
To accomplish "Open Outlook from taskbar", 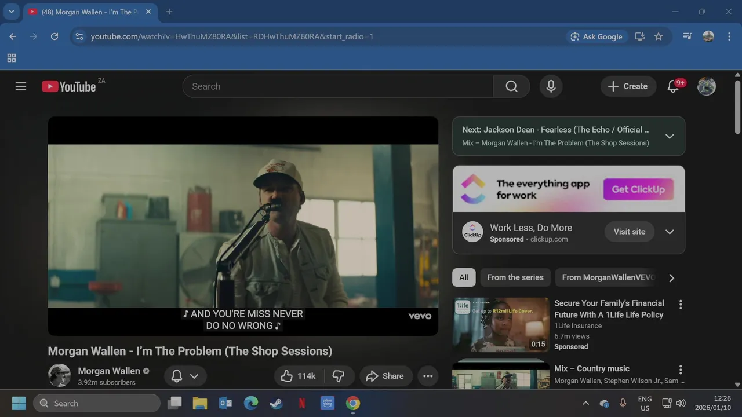I will (225, 403).
